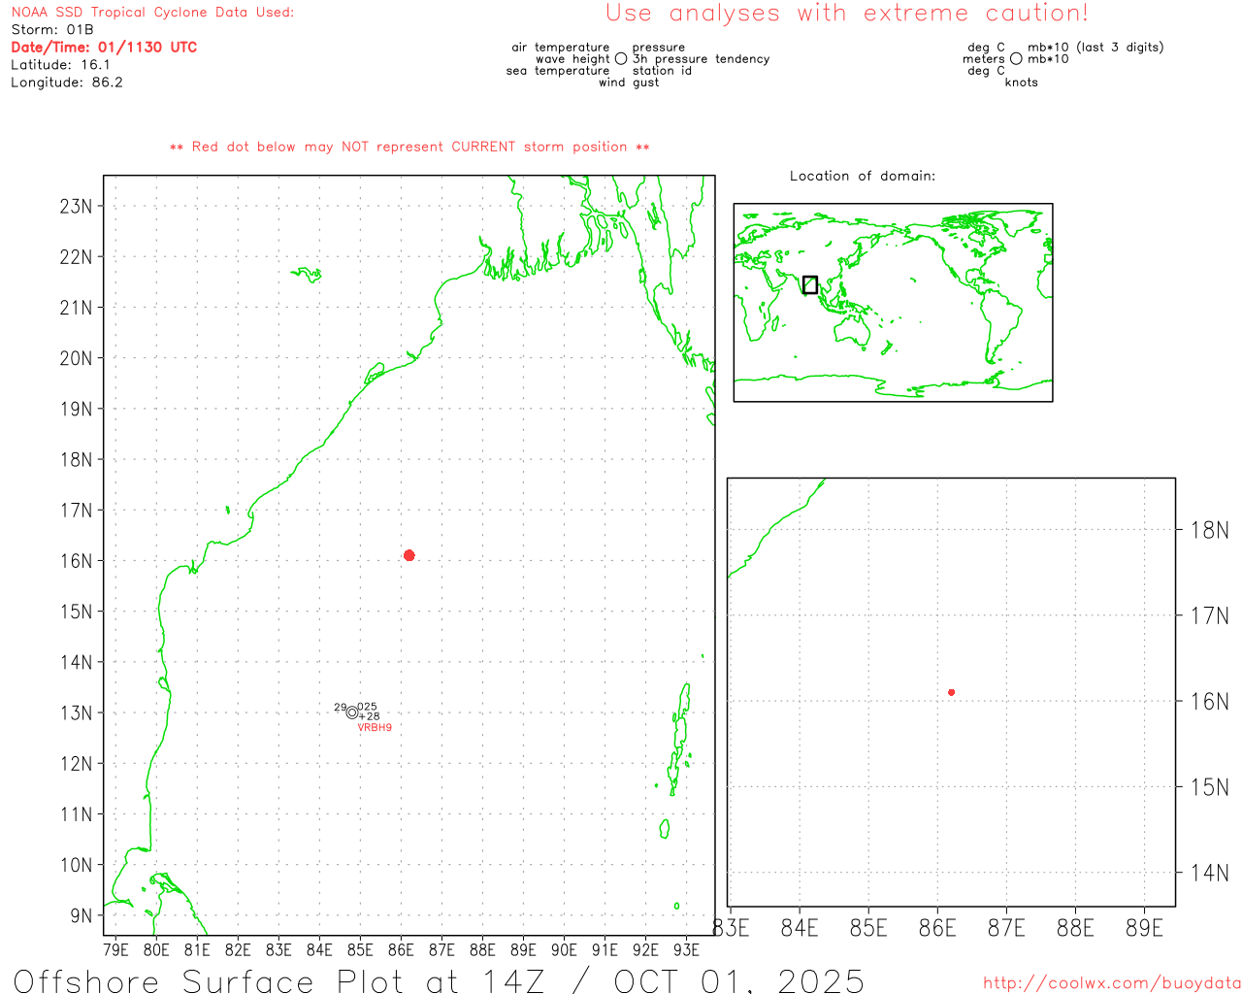The width and height of the screenshot is (1242, 994).
Task: Click the 86E longitude label on main map
Action: pyautogui.click(x=401, y=949)
